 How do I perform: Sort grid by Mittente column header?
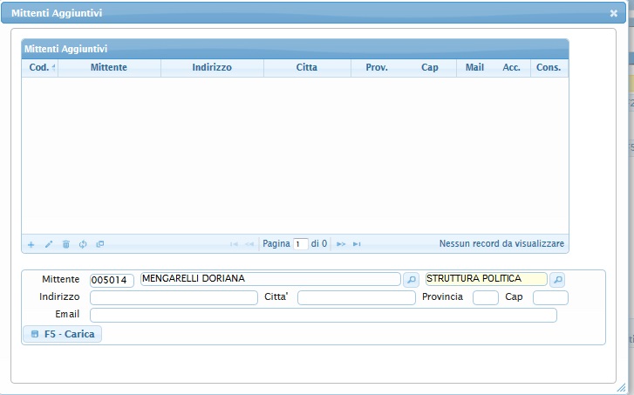109,67
